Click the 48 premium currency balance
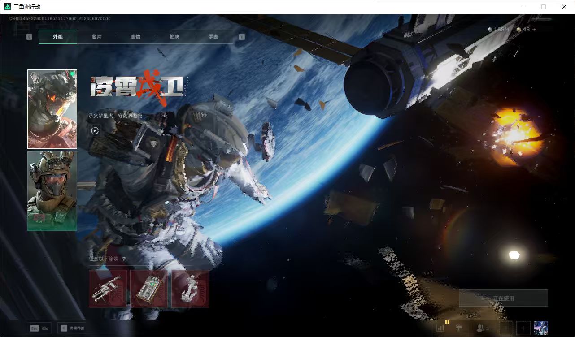 523,30
